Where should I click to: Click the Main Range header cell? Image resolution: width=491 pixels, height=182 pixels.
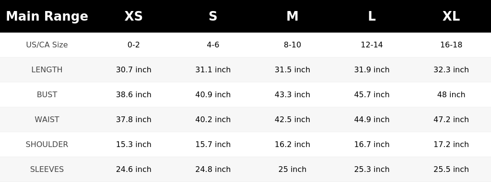coord(47,16)
